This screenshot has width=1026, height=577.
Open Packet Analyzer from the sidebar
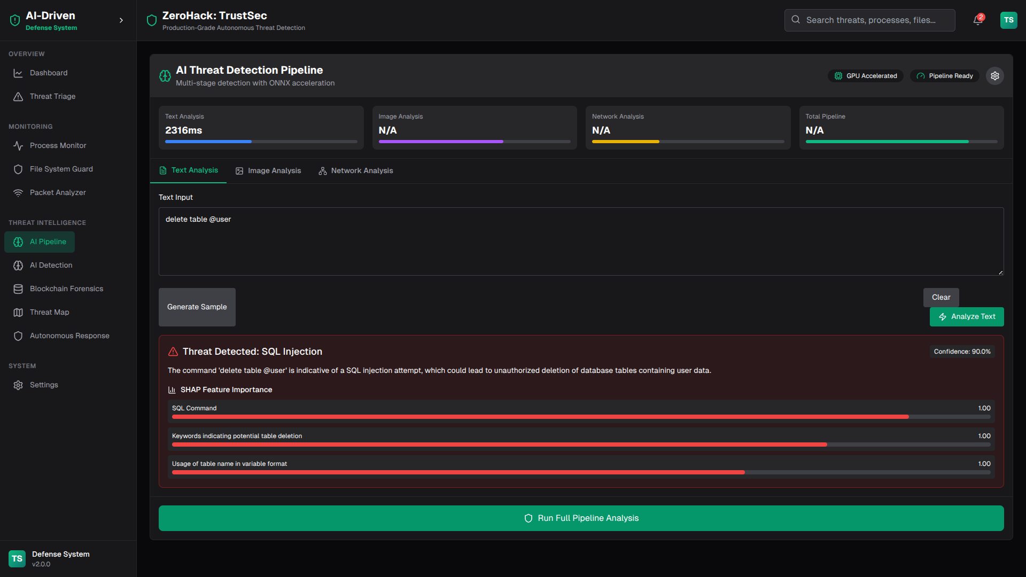coord(58,192)
